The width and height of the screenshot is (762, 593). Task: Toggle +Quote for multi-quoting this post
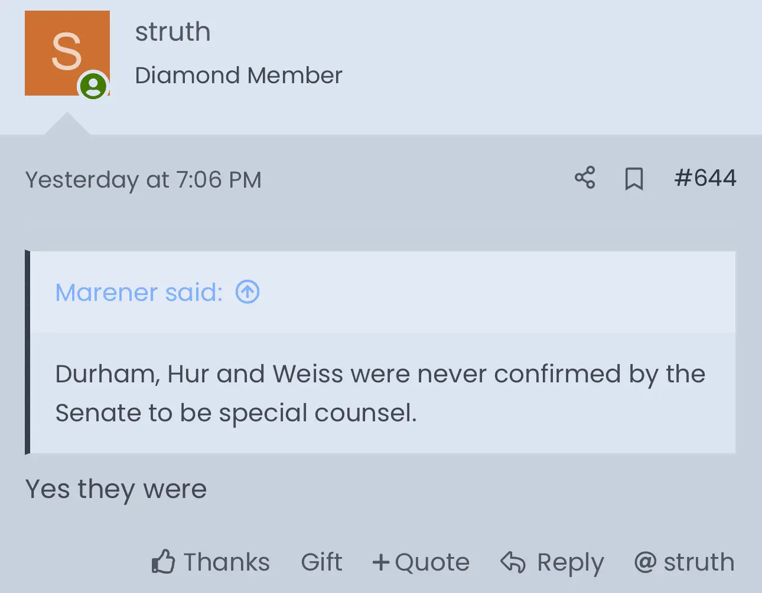tap(421, 562)
